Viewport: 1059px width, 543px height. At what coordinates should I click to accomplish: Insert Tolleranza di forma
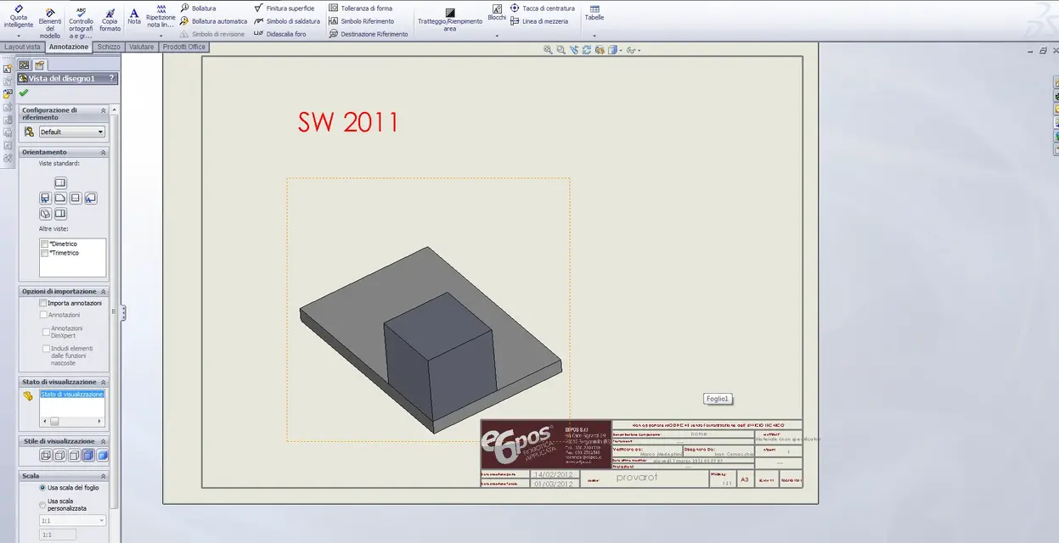point(361,8)
